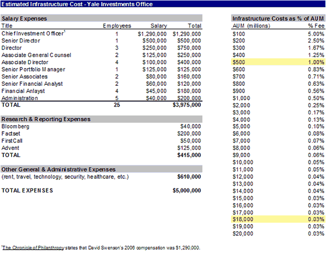This screenshot has height=253, width=328.
Task: Select the Bloomberg $40,000 expense cell
Action: tap(191, 126)
